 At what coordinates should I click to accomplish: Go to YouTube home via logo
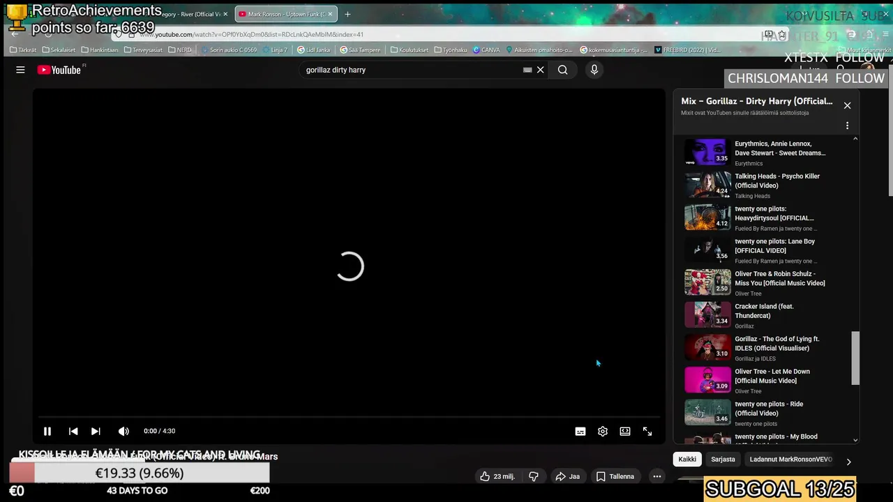pyautogui.click(x=59, y=70)
